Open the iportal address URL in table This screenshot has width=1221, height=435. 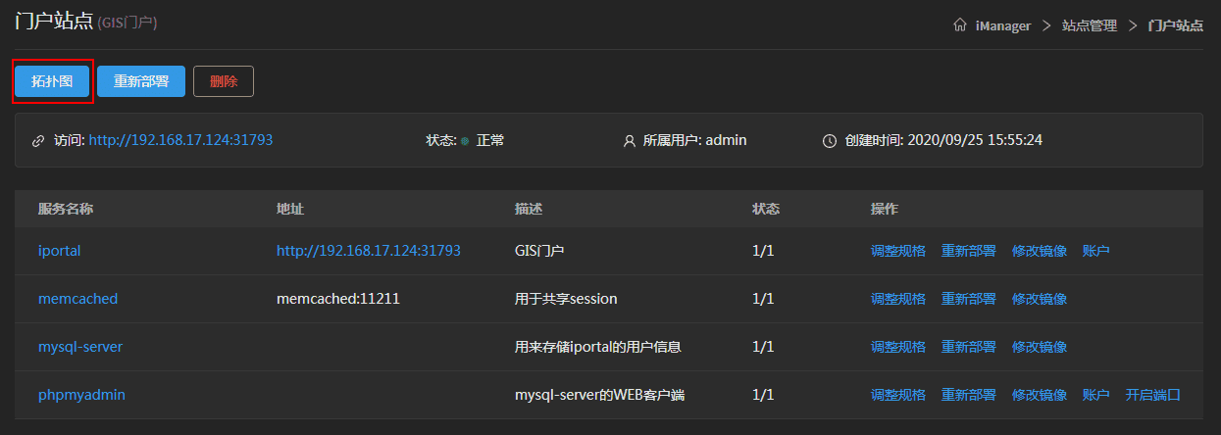368,251
